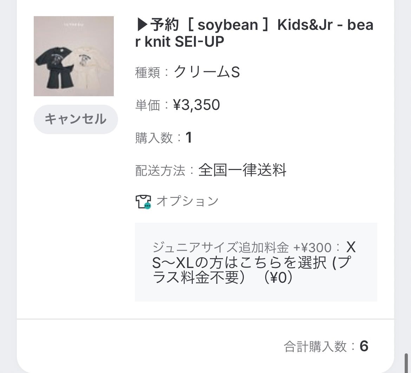Click the 全国一律送料 shipping method text
411x373 pixels.
(242, 170)
